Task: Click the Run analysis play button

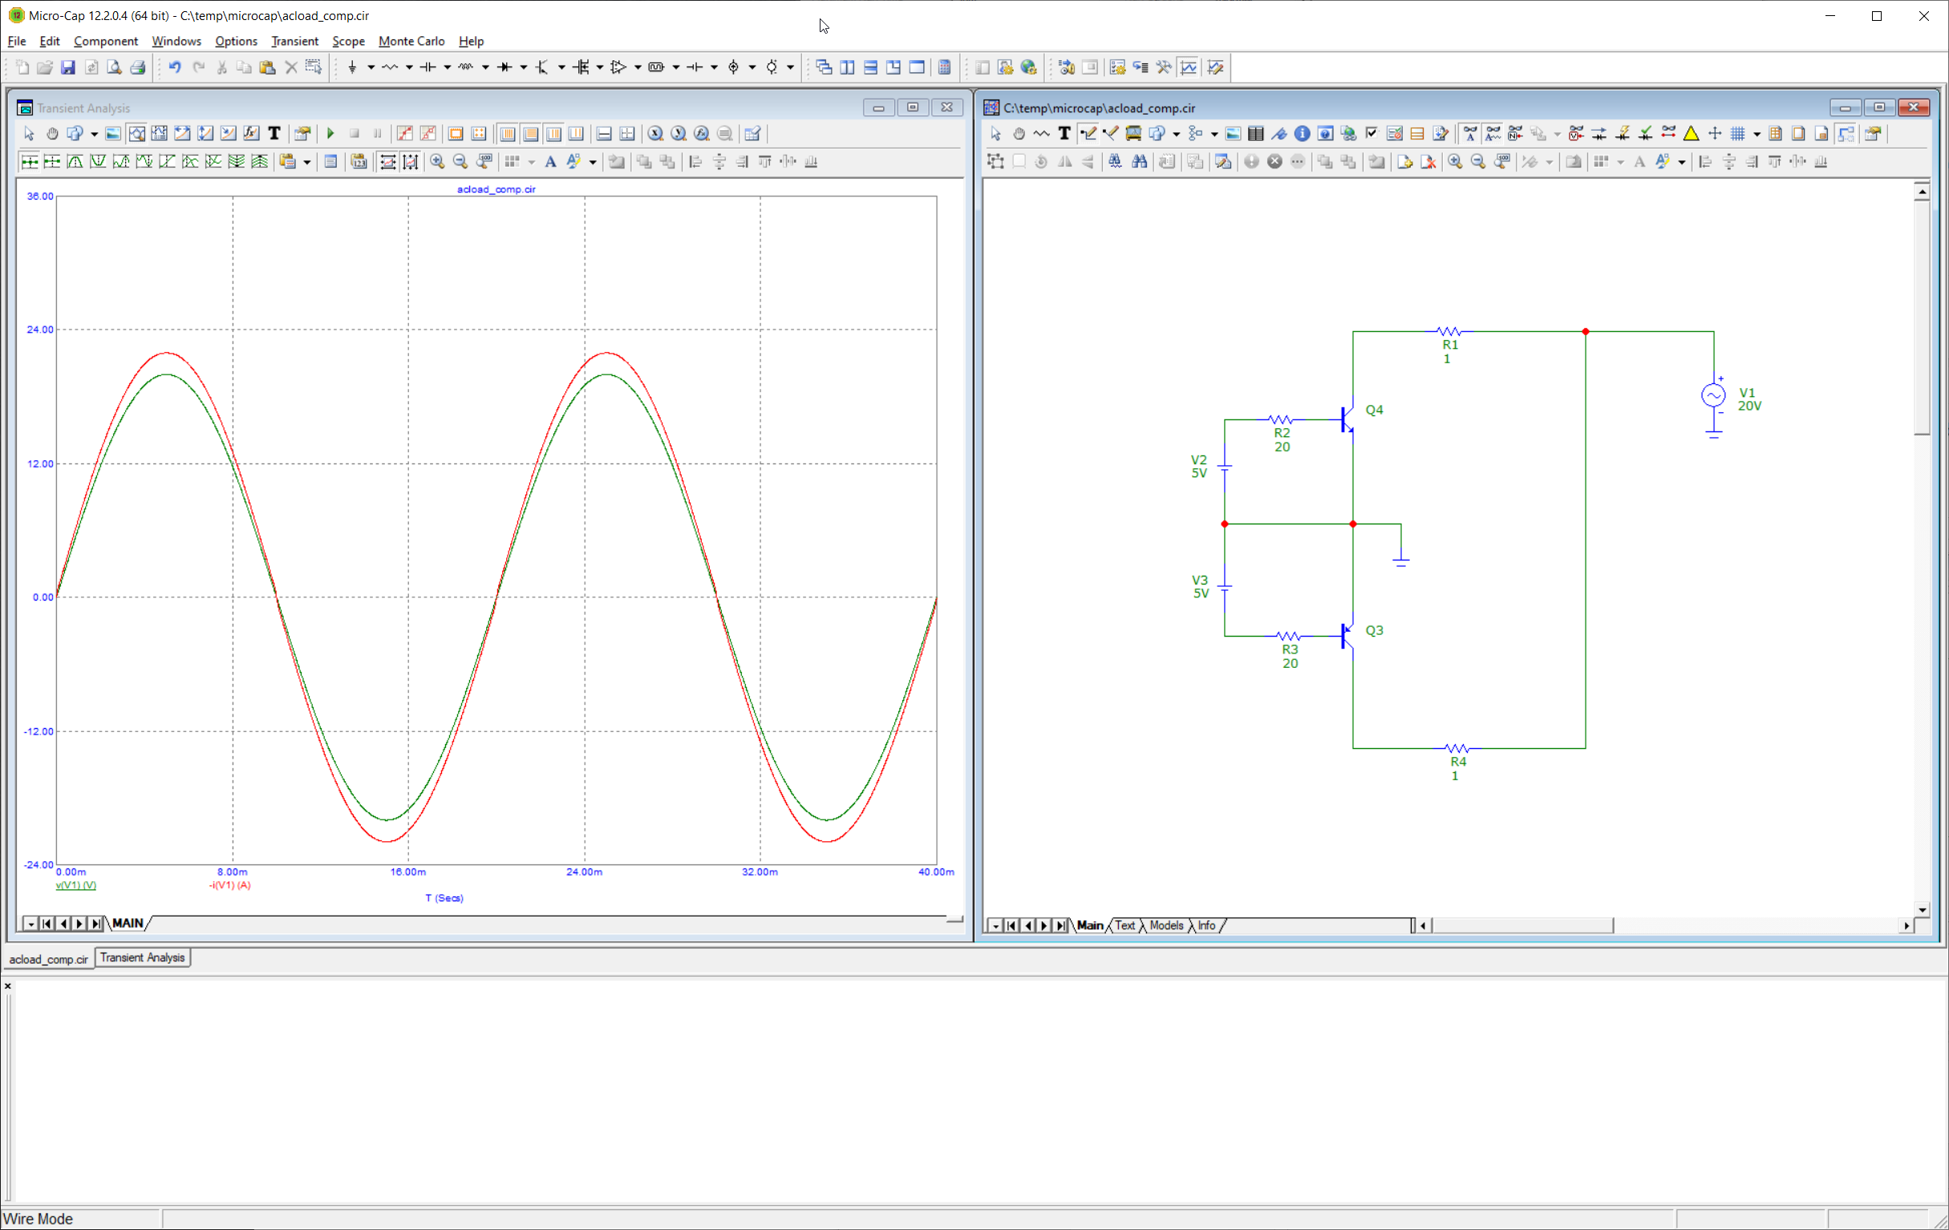Action: click(330, 134)
